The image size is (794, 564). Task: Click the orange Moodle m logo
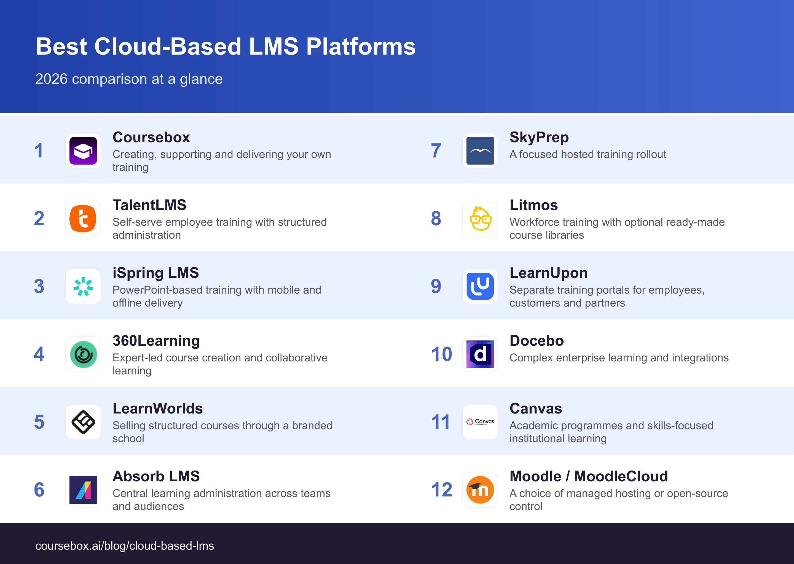point(480,490)
